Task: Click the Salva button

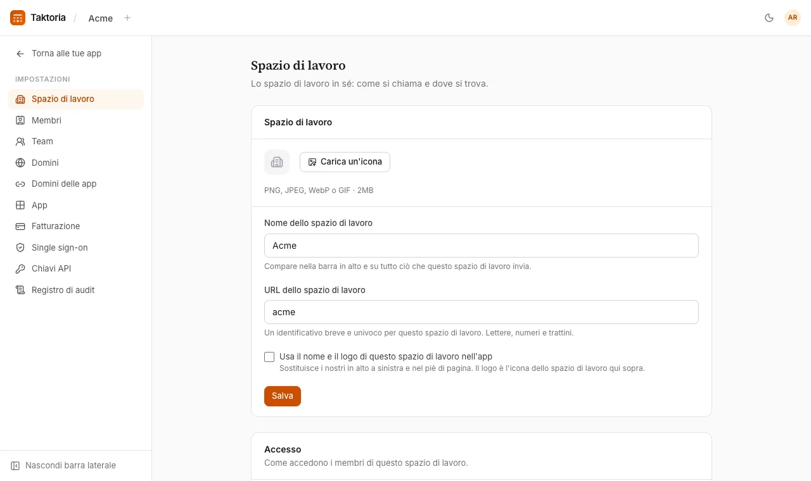Action: 283,396
